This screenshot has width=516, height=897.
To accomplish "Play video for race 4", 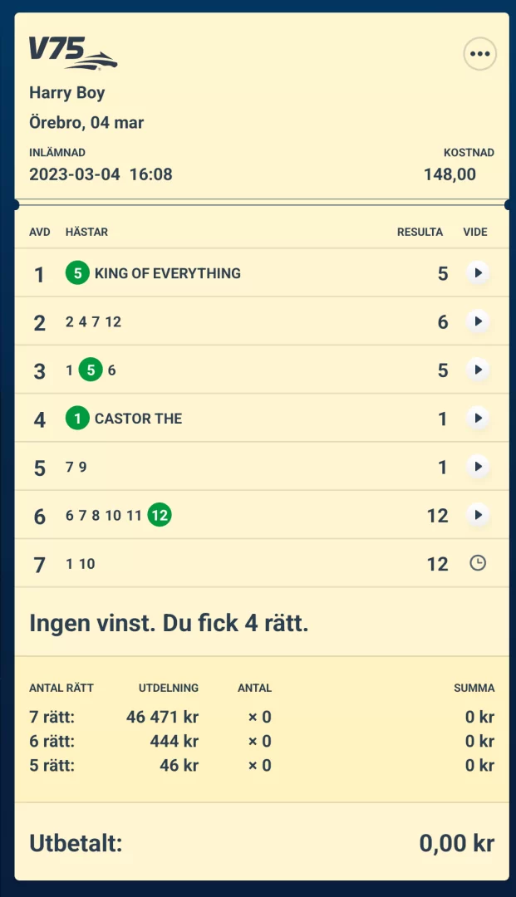I will [478, 419].
